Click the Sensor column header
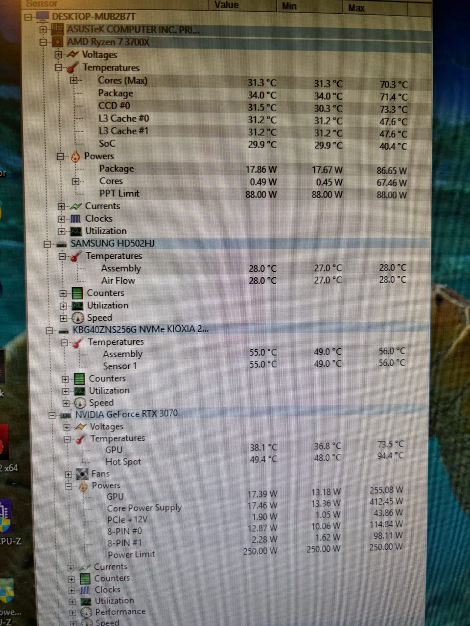Screen dimensions: 470x626 pos(117,5)
